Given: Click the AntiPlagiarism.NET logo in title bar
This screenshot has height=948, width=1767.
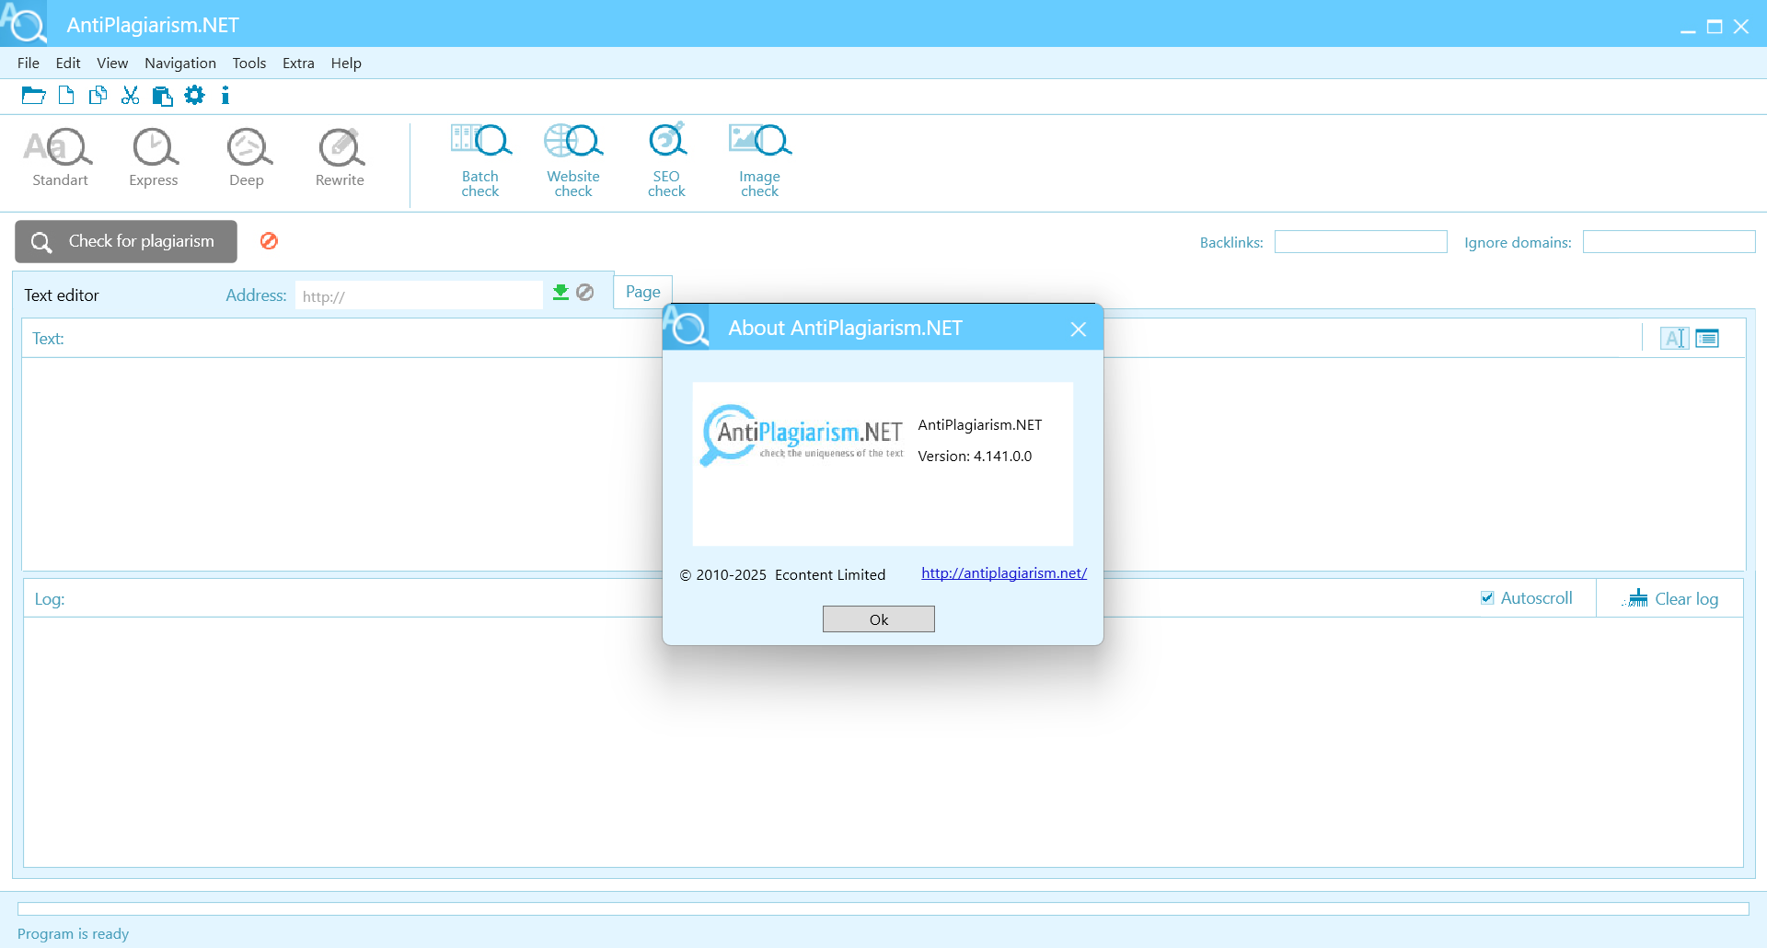Looking at the screenshot, I should coord(24,23).
